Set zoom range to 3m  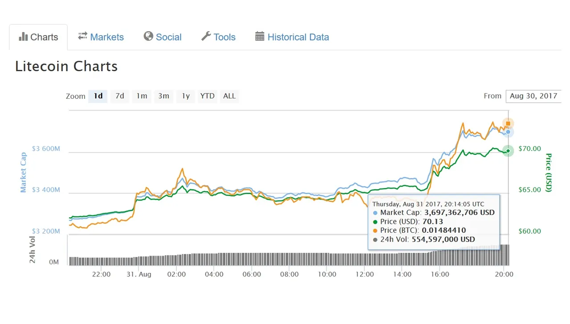coord(163,96)
